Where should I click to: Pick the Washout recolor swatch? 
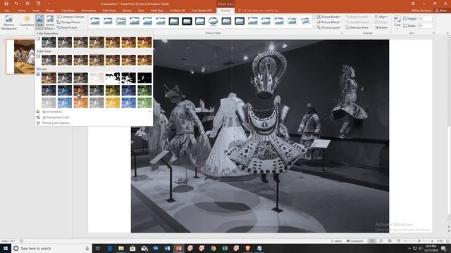pyautogui.click(x=97, y=78)
